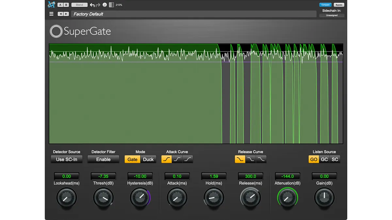Click the Release value field 300.0
This screenshot has height=220, width=392.
pyautogui.click(x=251, y=176)
